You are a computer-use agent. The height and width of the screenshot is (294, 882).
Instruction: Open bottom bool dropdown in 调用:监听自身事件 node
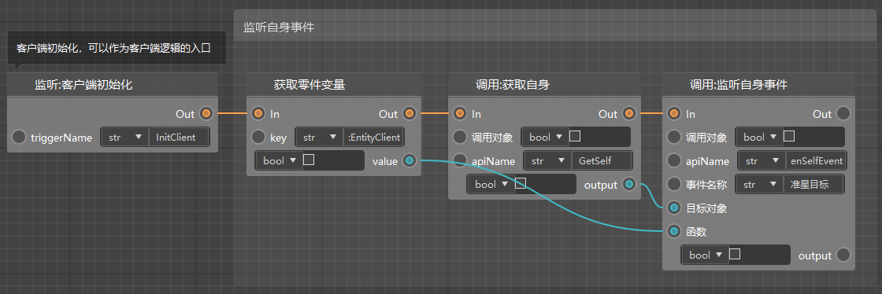pos(706,255)
